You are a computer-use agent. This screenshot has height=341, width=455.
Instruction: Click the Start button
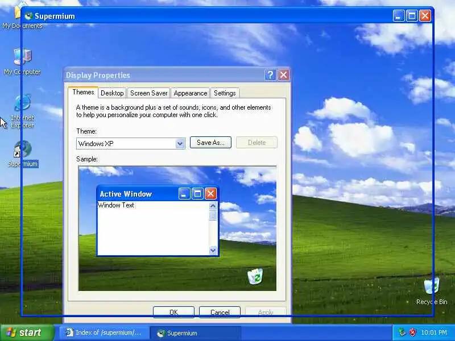(27, 332)
